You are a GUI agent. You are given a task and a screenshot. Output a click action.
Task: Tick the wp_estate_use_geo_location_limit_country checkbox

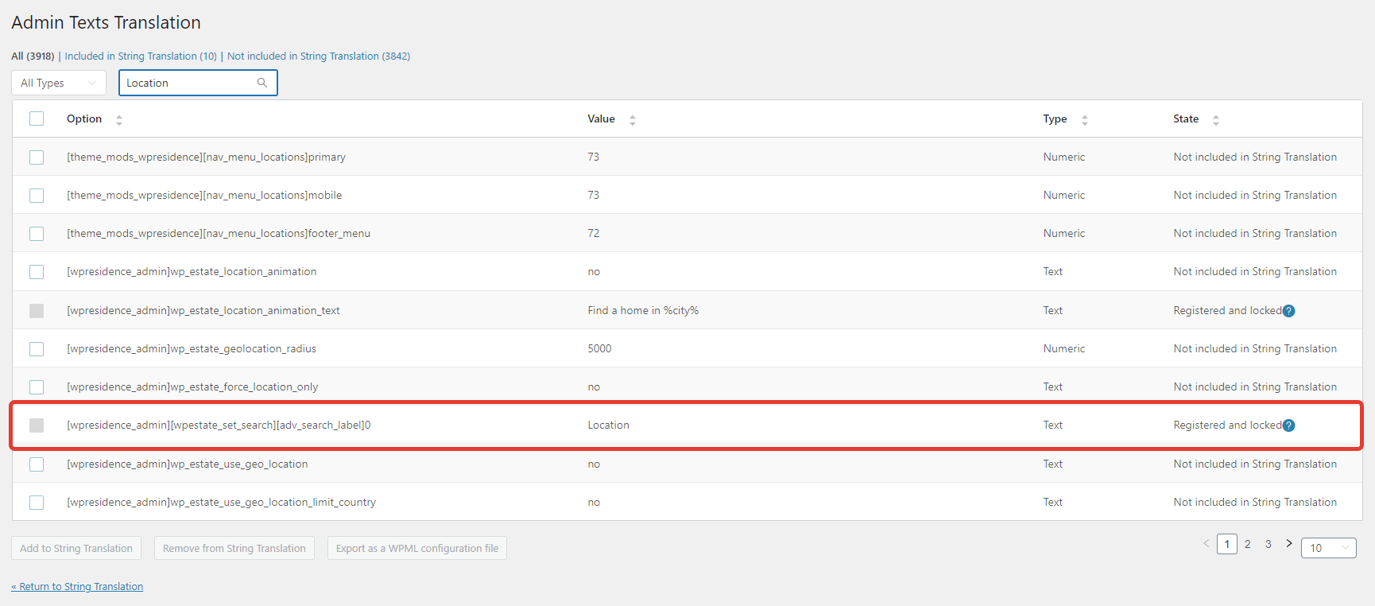(x=37, y=503)
